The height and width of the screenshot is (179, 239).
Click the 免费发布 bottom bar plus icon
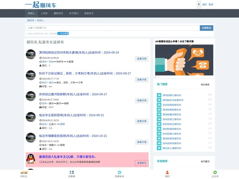click(x=119, y=172)
